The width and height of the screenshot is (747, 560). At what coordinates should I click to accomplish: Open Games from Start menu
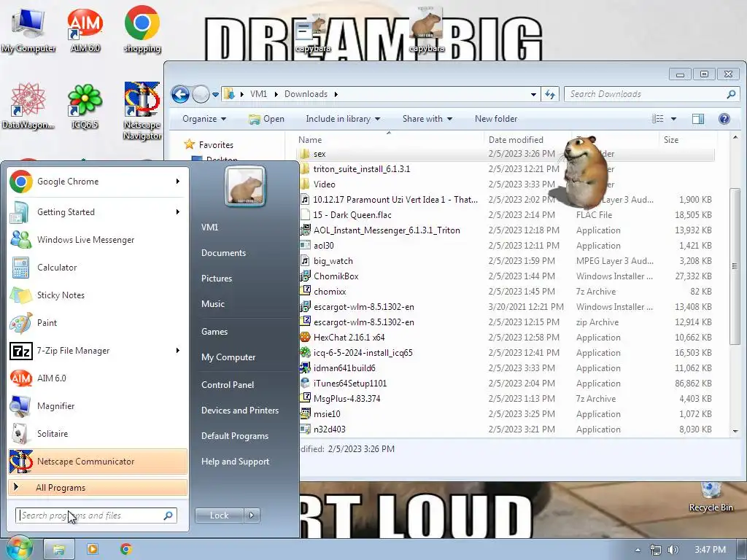coord(214,332)
